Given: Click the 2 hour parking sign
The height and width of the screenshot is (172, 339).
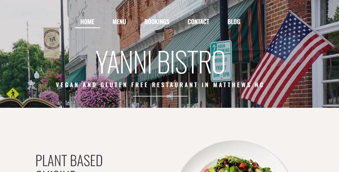Looking at the screenshot, I should (221, 61).
